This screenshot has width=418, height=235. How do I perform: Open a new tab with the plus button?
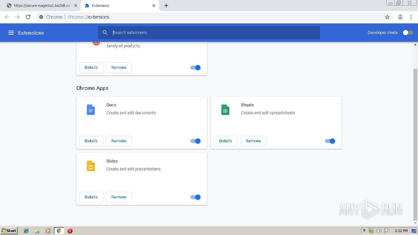[x=166, y=6]
